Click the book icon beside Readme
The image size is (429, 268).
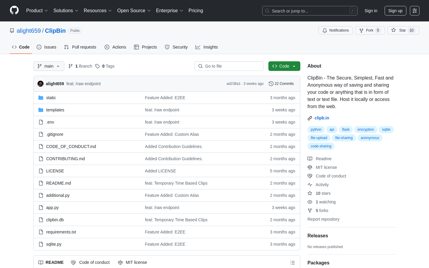click(x=310, y=159)
